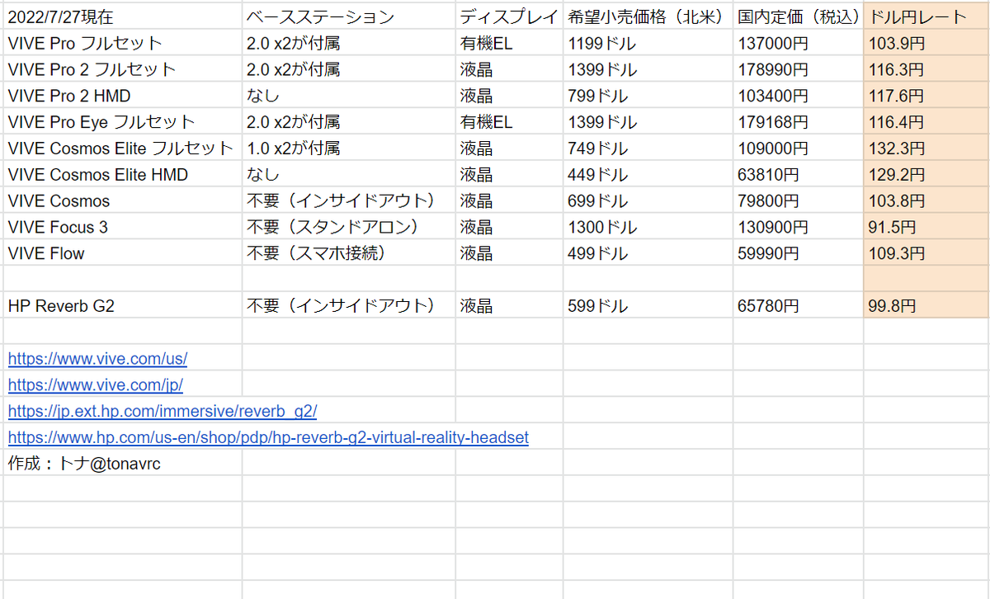Select the price cell '599ドル'
This screenshot has width=990, height=599.
pyautogui.click(x=648, y=306)
